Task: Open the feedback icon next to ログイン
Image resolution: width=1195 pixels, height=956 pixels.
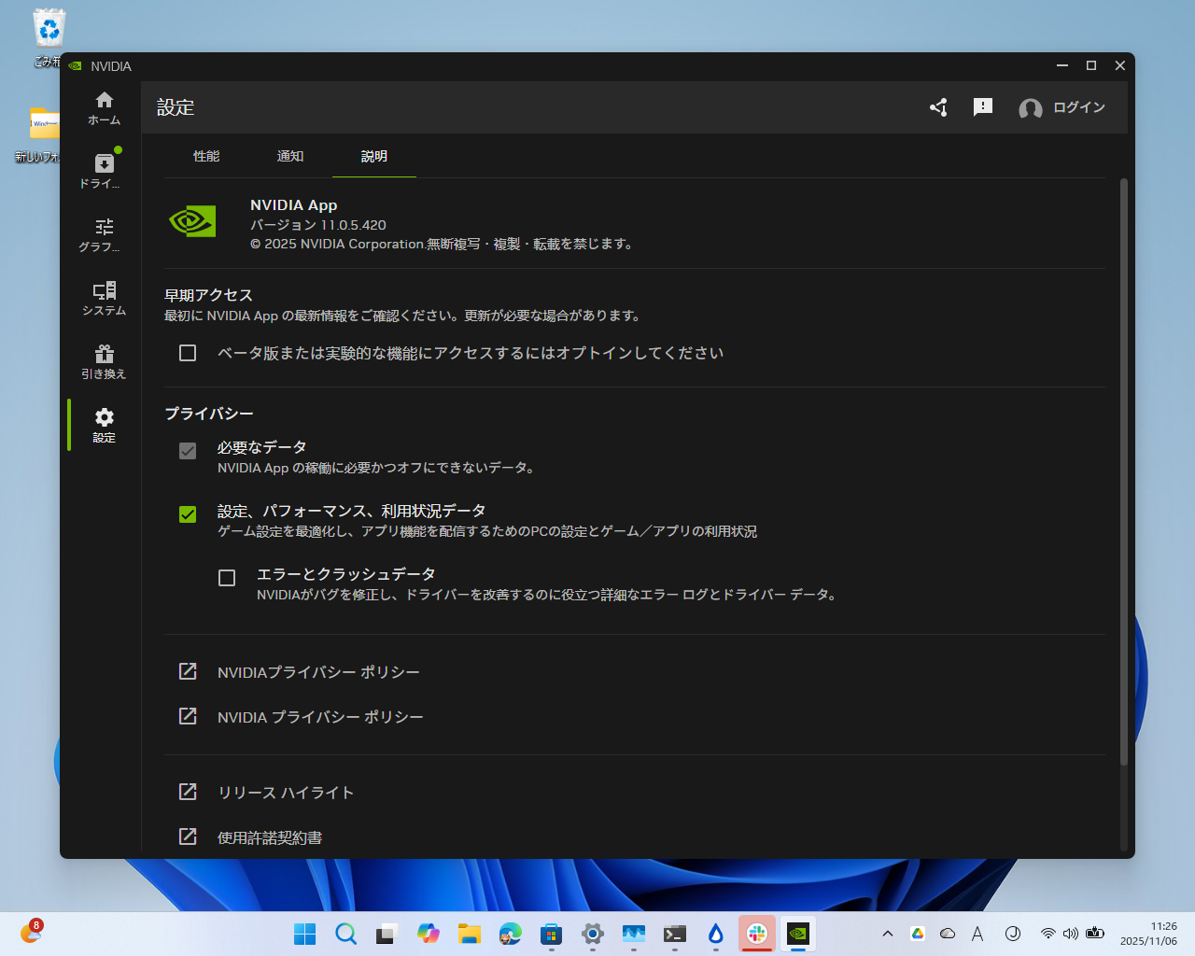Action: (982, 107)
